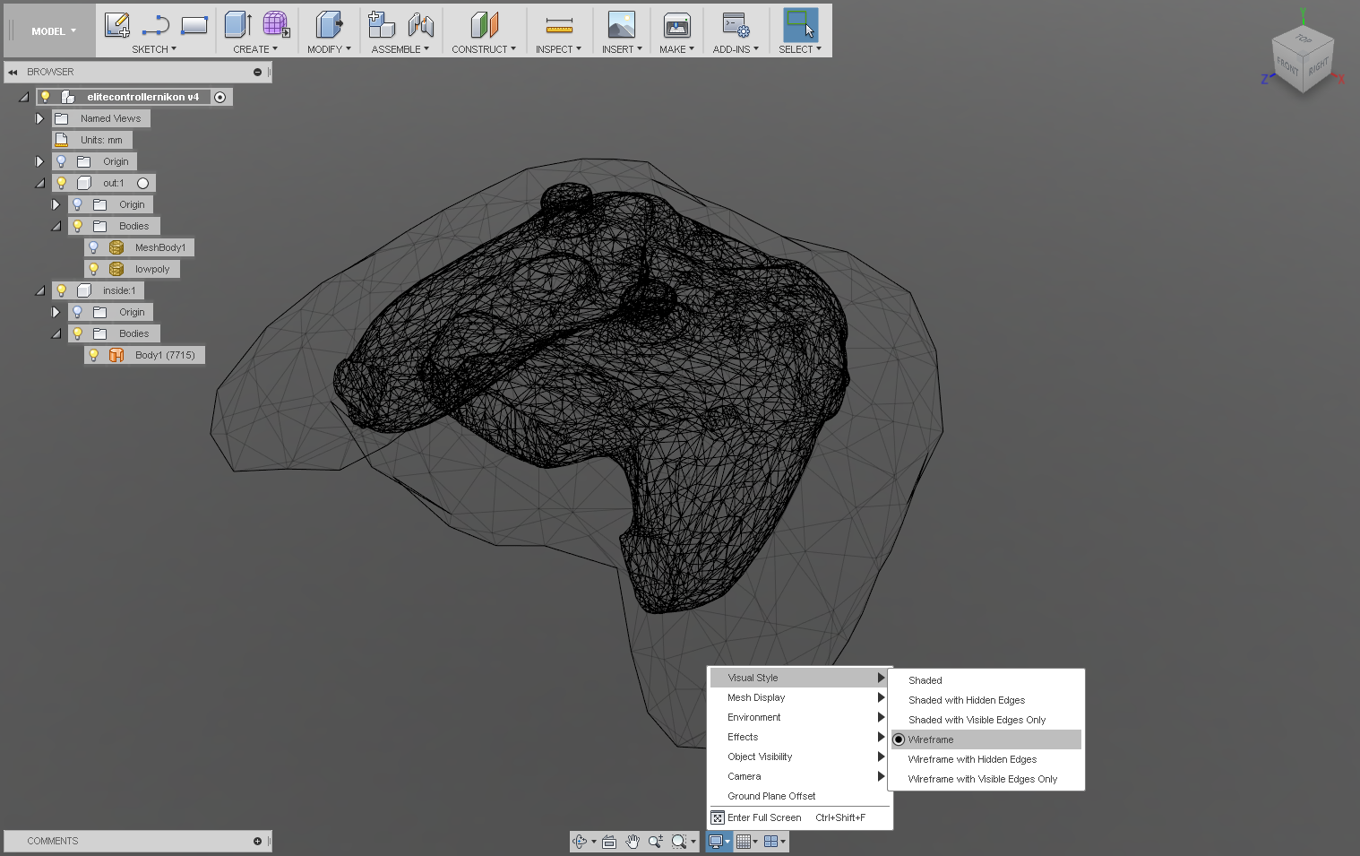Toggle visibility bulb of lowpoly body
Screen dimensions: 1360x856
94,269
